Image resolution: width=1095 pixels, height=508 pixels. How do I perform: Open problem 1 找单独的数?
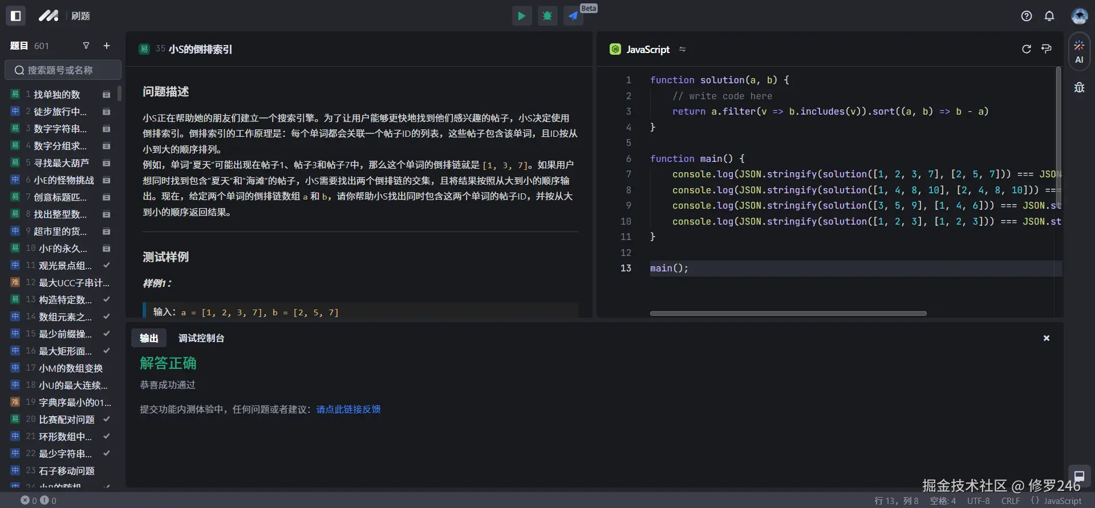click(x=57, y=95)
